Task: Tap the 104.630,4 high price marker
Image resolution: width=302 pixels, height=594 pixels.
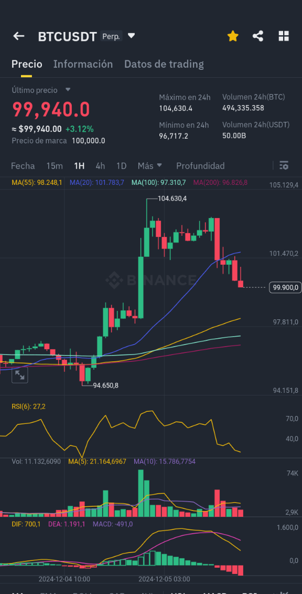Action: click(171, 199)
